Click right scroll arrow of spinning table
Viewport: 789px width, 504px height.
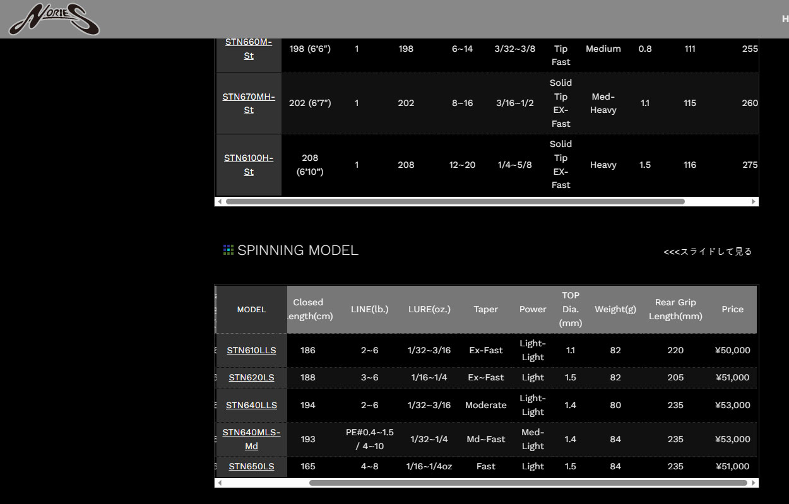[754, 483]
